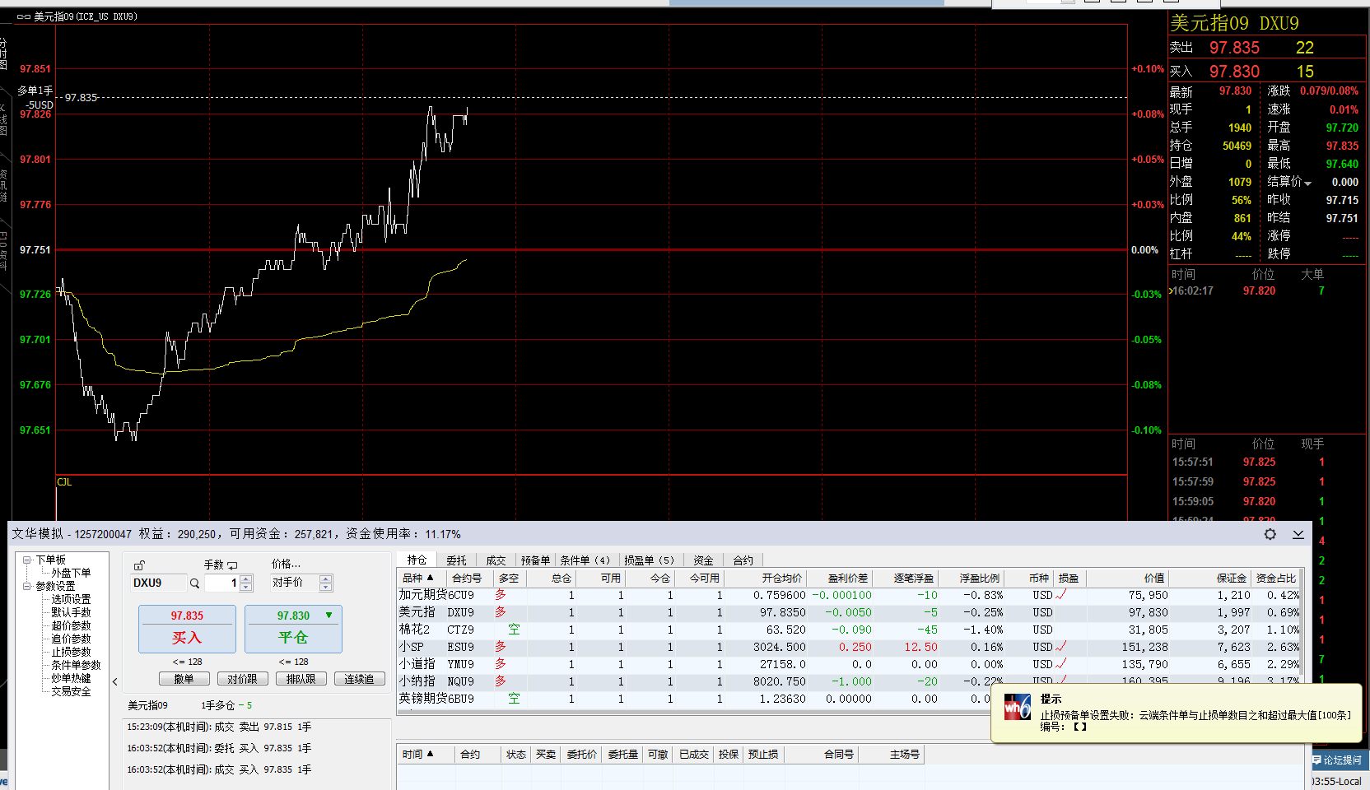
Task: Open the 条件单 (4) tab
Action: pos(585,560)
